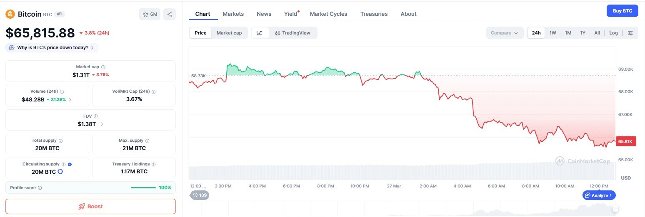The image size is (645, 217).
Task: Expand Volume (24h) details chevron
Action: (x=70, y=99)
